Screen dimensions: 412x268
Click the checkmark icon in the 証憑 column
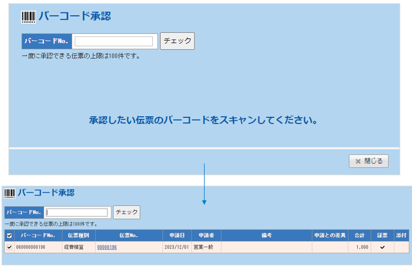click(382, 247)
